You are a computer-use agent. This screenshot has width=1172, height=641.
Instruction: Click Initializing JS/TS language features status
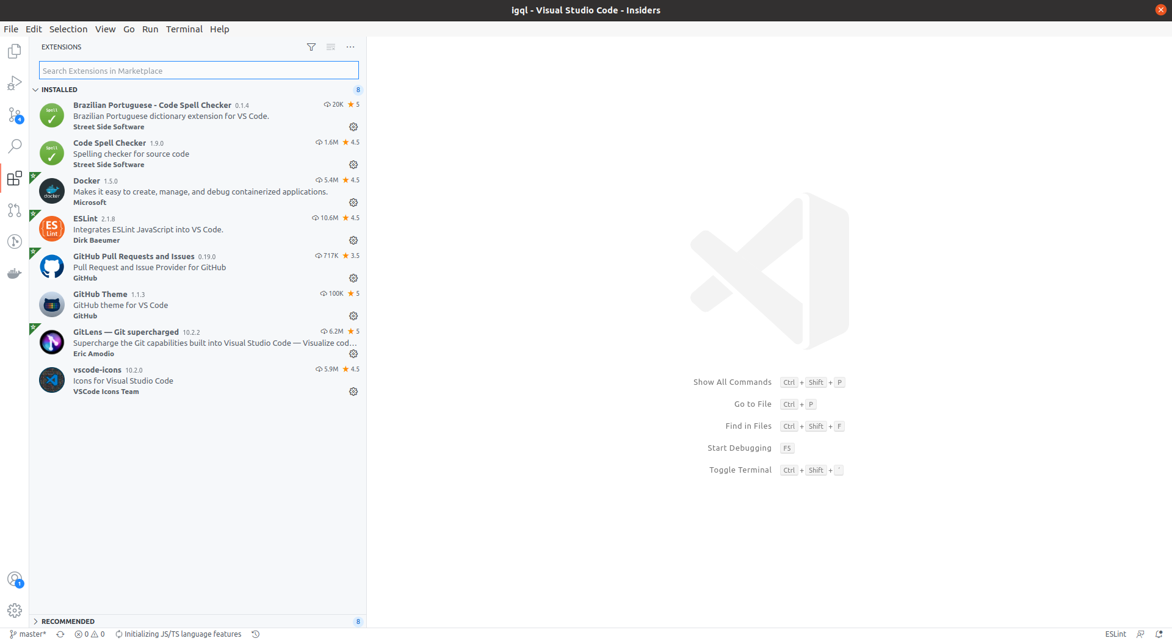(x=178, y=634)
